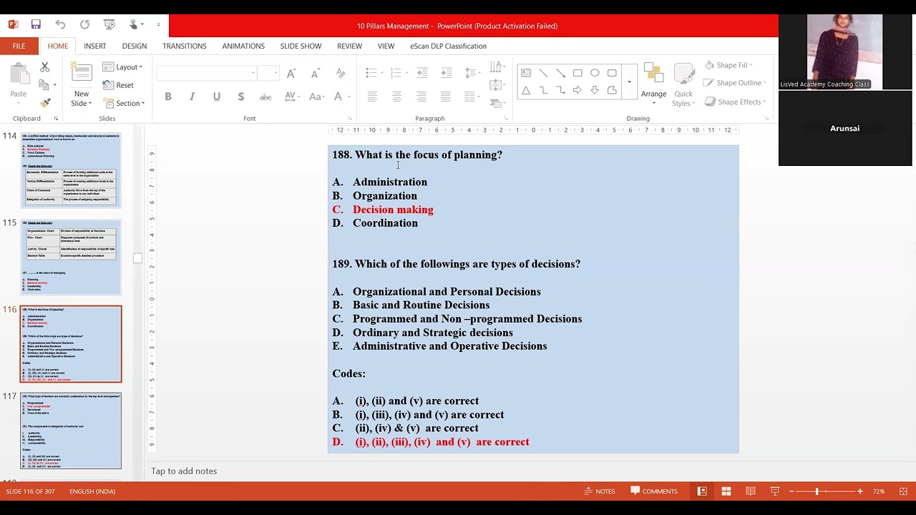Open the Quick Styles dropdown
This screenshot has height=515, width=916.
[x=683, y=86]
